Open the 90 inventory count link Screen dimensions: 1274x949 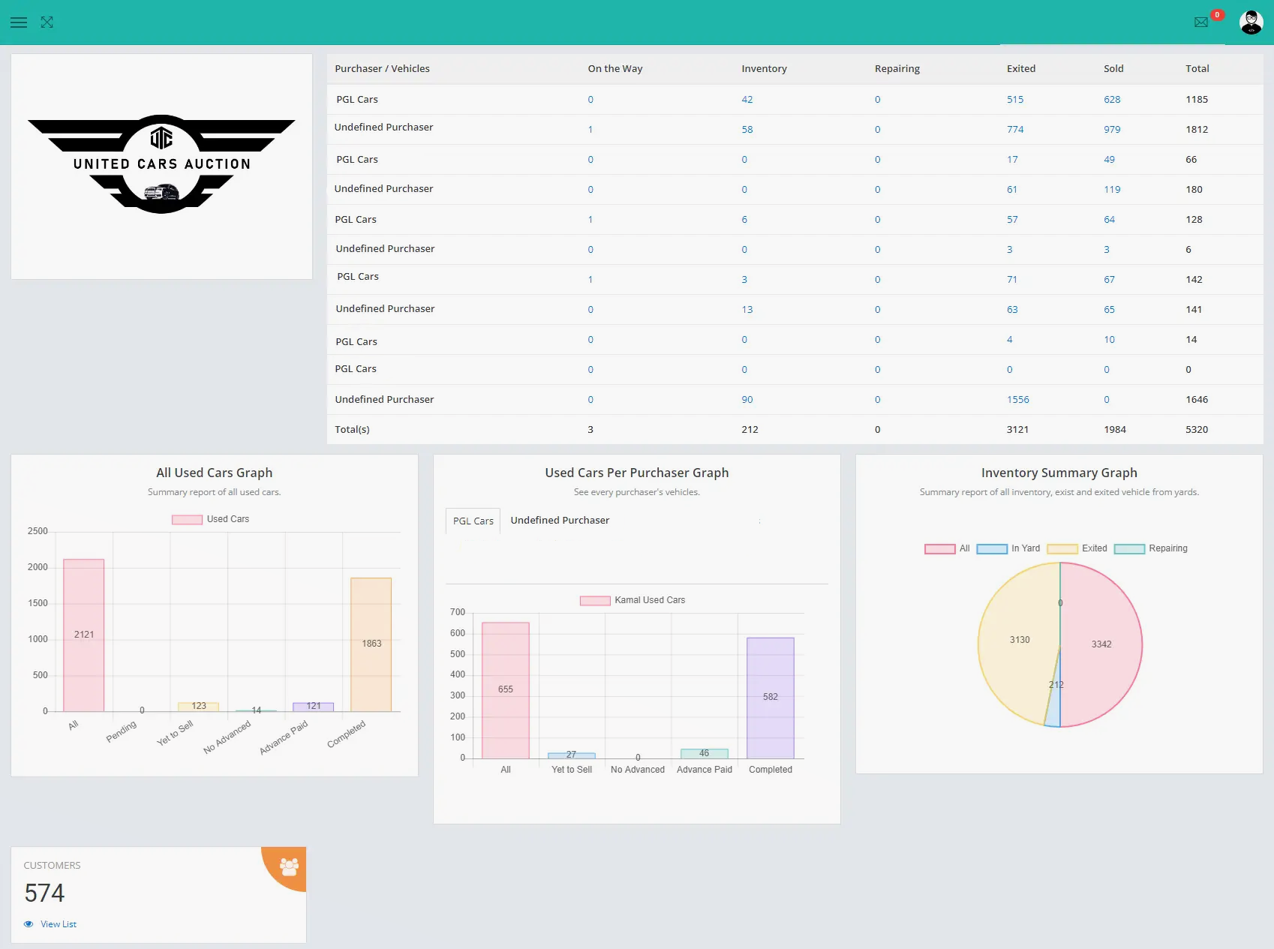[747, 400]
